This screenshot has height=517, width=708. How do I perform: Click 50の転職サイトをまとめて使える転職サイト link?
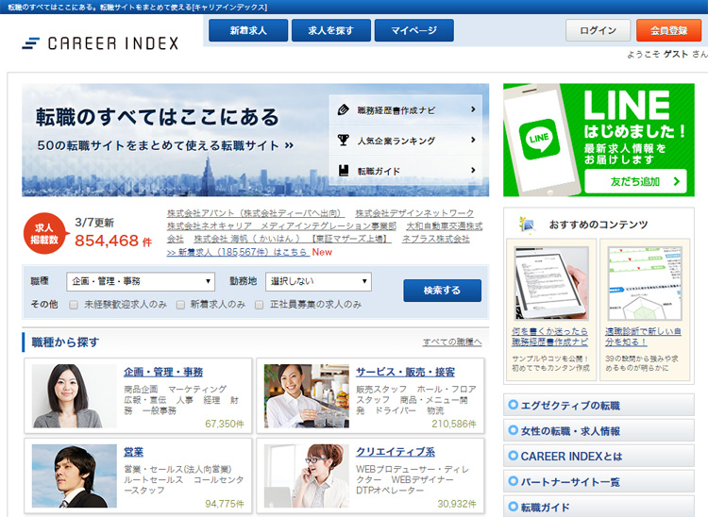point(165,145)
